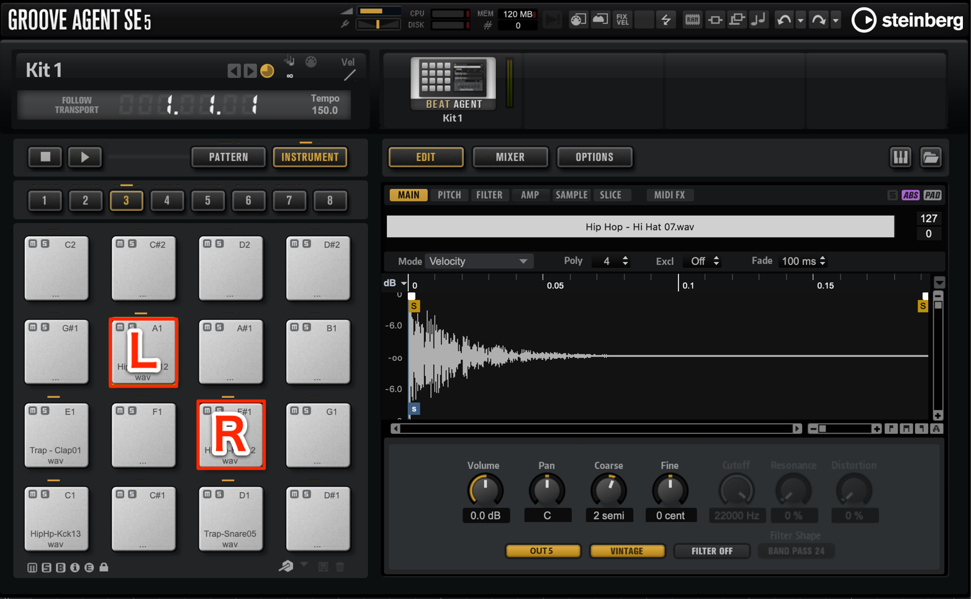Image resolution: width=971 pixels, height=599 pixels.
Task: Click the Poly value stepper arrows
Action: click(x=625, y=262)
